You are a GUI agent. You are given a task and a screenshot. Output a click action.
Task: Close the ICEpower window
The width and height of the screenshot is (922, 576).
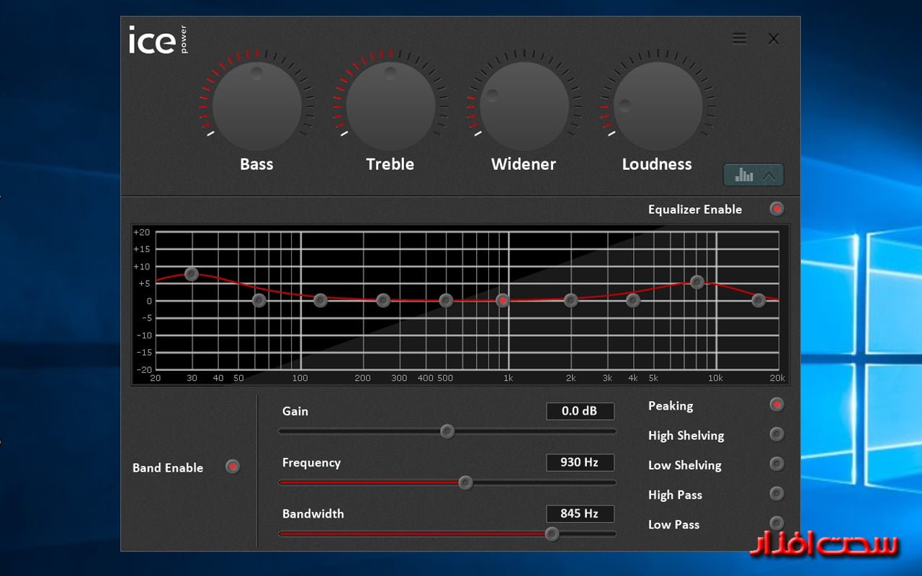tap(774, 39)
